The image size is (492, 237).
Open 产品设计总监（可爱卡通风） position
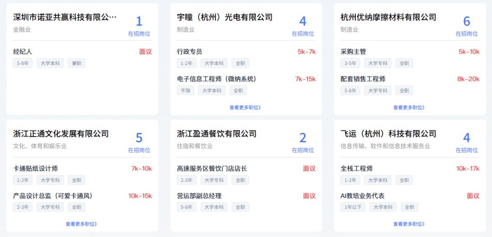[x=53, y=196]
